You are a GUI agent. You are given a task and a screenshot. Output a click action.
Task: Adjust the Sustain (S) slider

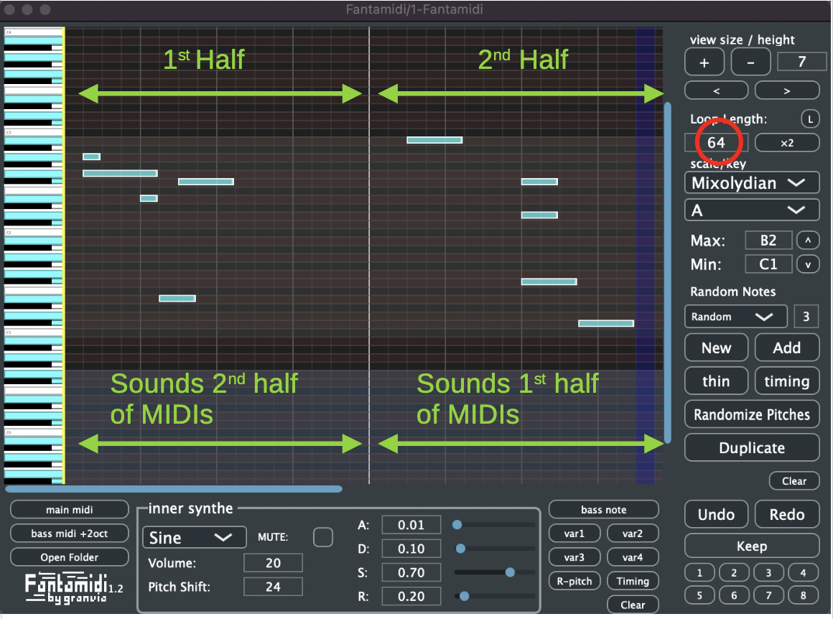click(494, 573)
